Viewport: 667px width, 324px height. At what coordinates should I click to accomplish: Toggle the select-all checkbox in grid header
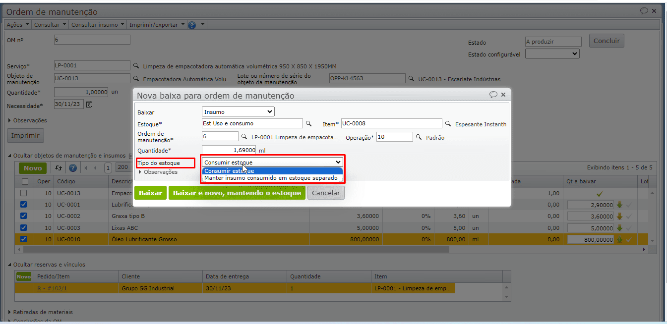coord(25,182)
